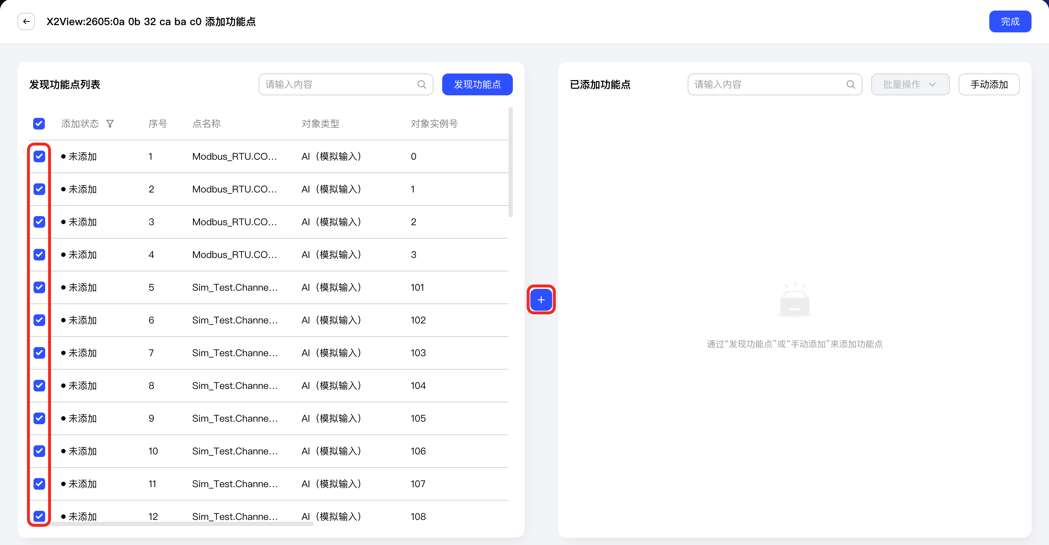
Task: Click the 序号 column header
Action: tap(158, 124)
